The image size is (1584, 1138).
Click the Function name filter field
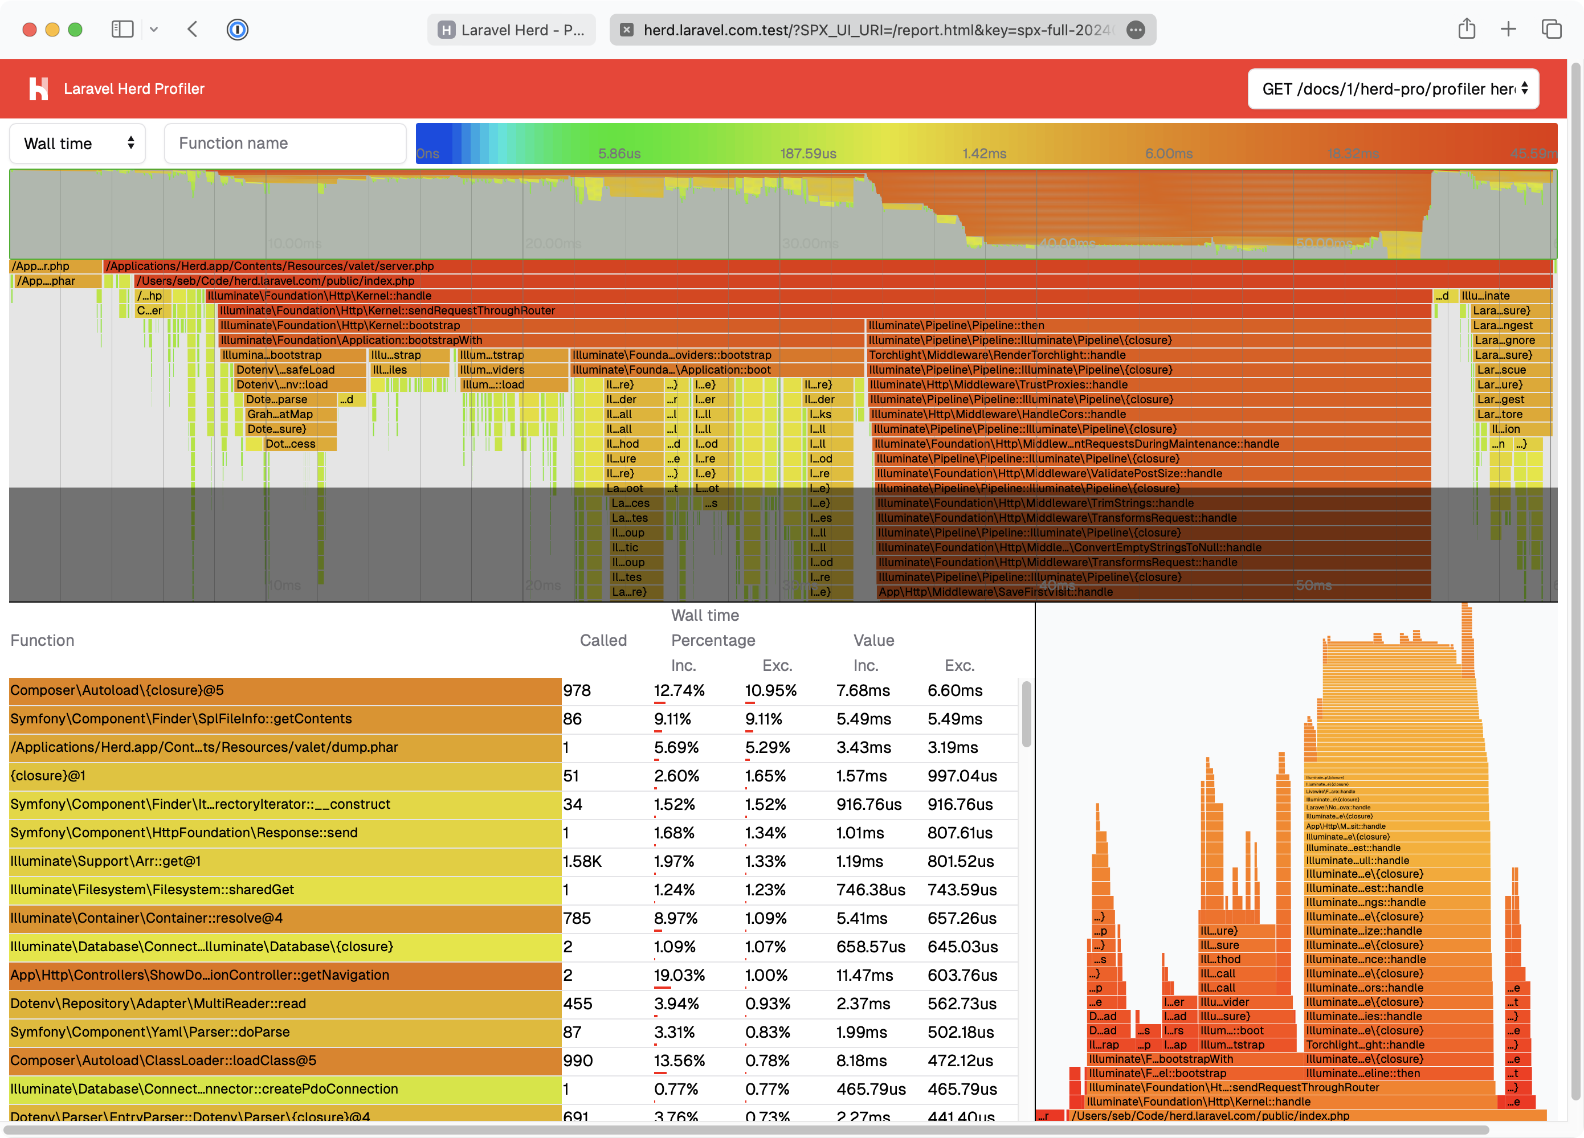click(x=285, y=143)
